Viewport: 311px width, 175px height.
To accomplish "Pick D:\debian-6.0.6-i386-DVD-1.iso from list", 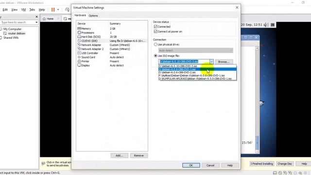I will click(x=197, y=69).
